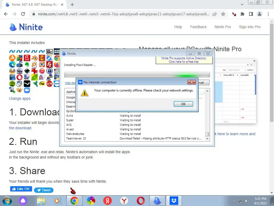274x206 pixels.
Task: Click the Spotify app icon
Action: click(x=12, y=84)
